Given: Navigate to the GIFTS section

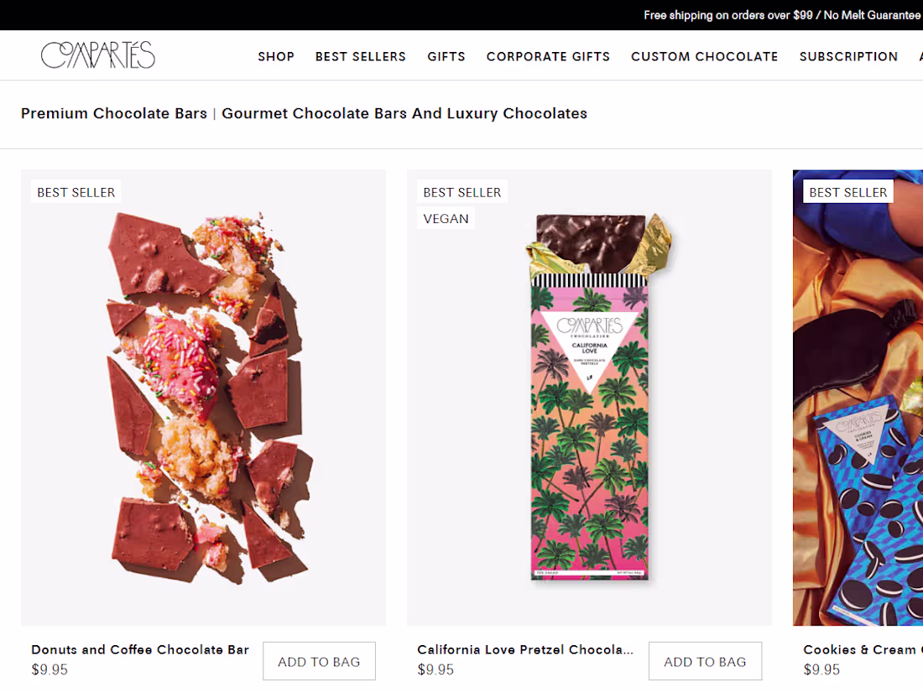Looking at the screenshot, I should (446, 56).
